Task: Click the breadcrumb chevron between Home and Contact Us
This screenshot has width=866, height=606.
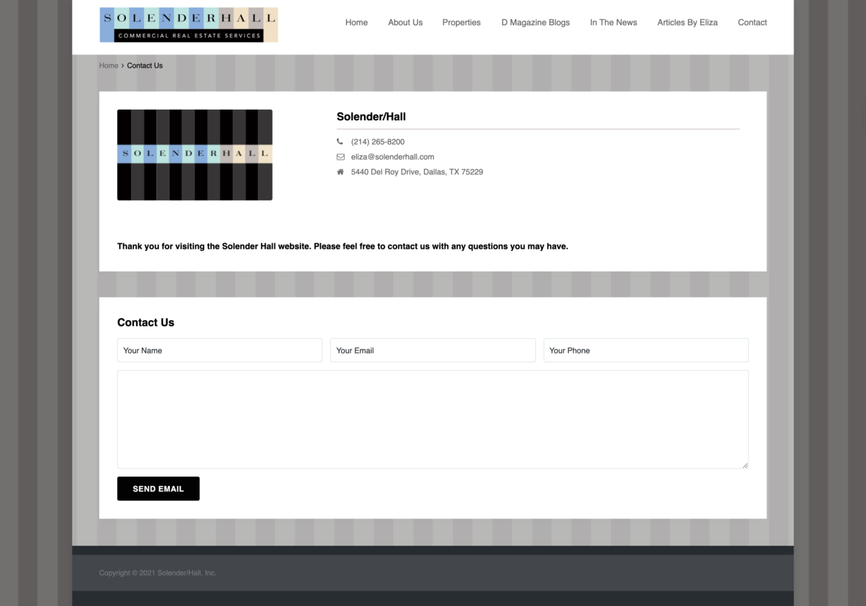Action: pyautogui.click(x=123, y=66)
